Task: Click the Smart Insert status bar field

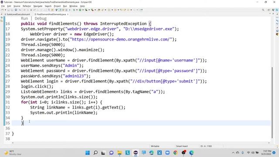Action: click(x=182, y=146)
